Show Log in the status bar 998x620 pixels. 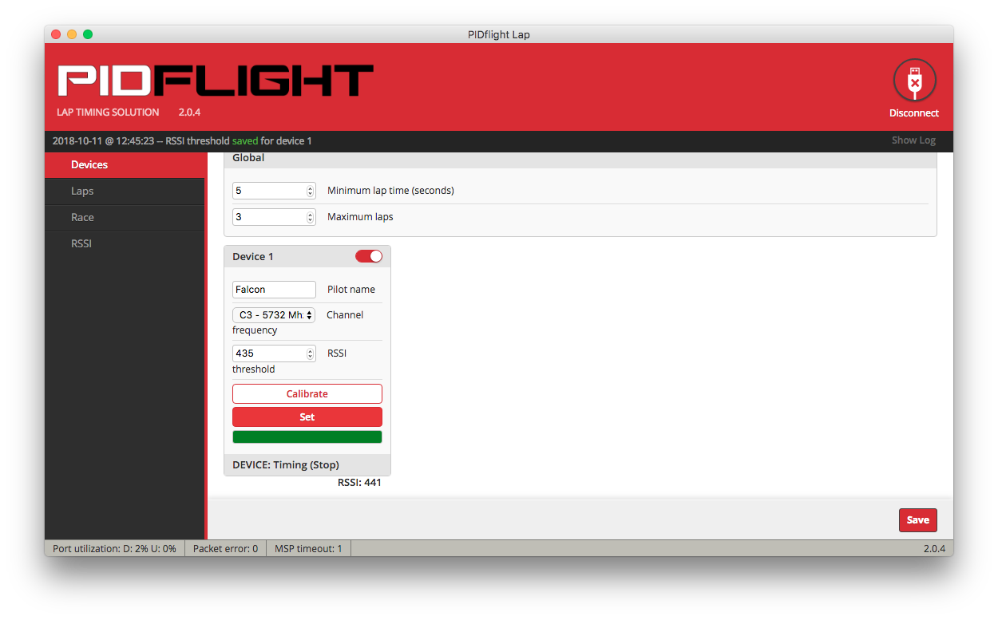(x=913, y=140)
